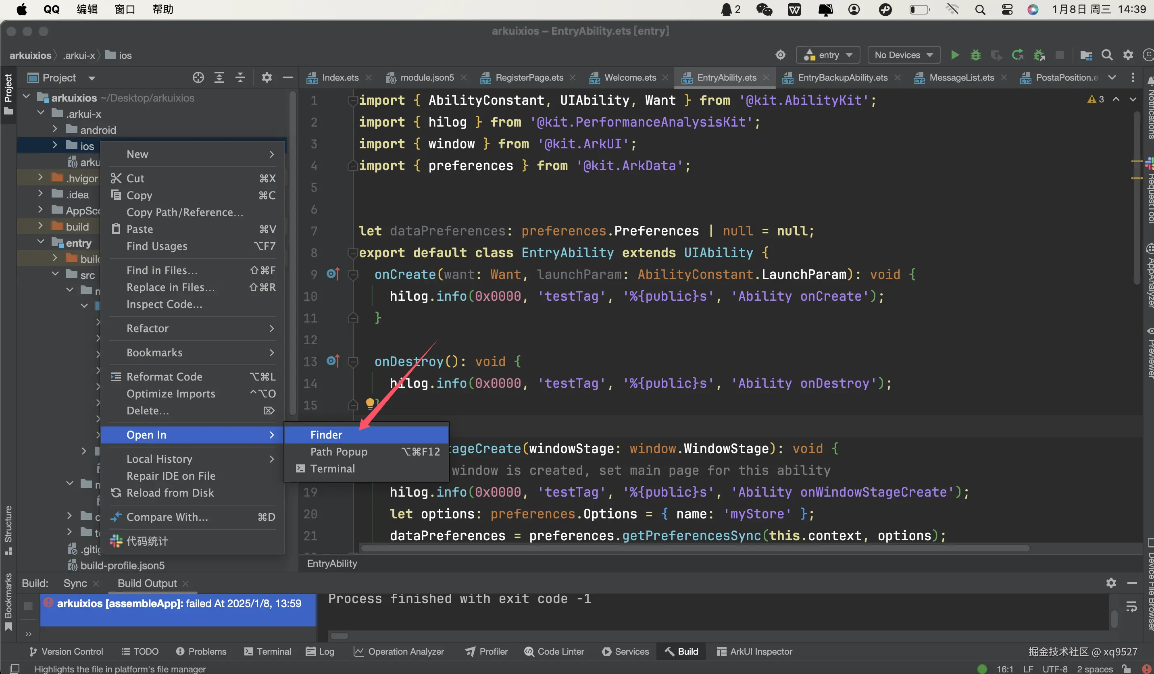
Task: Open Build panel settings gear
Action: [1111, 583]
